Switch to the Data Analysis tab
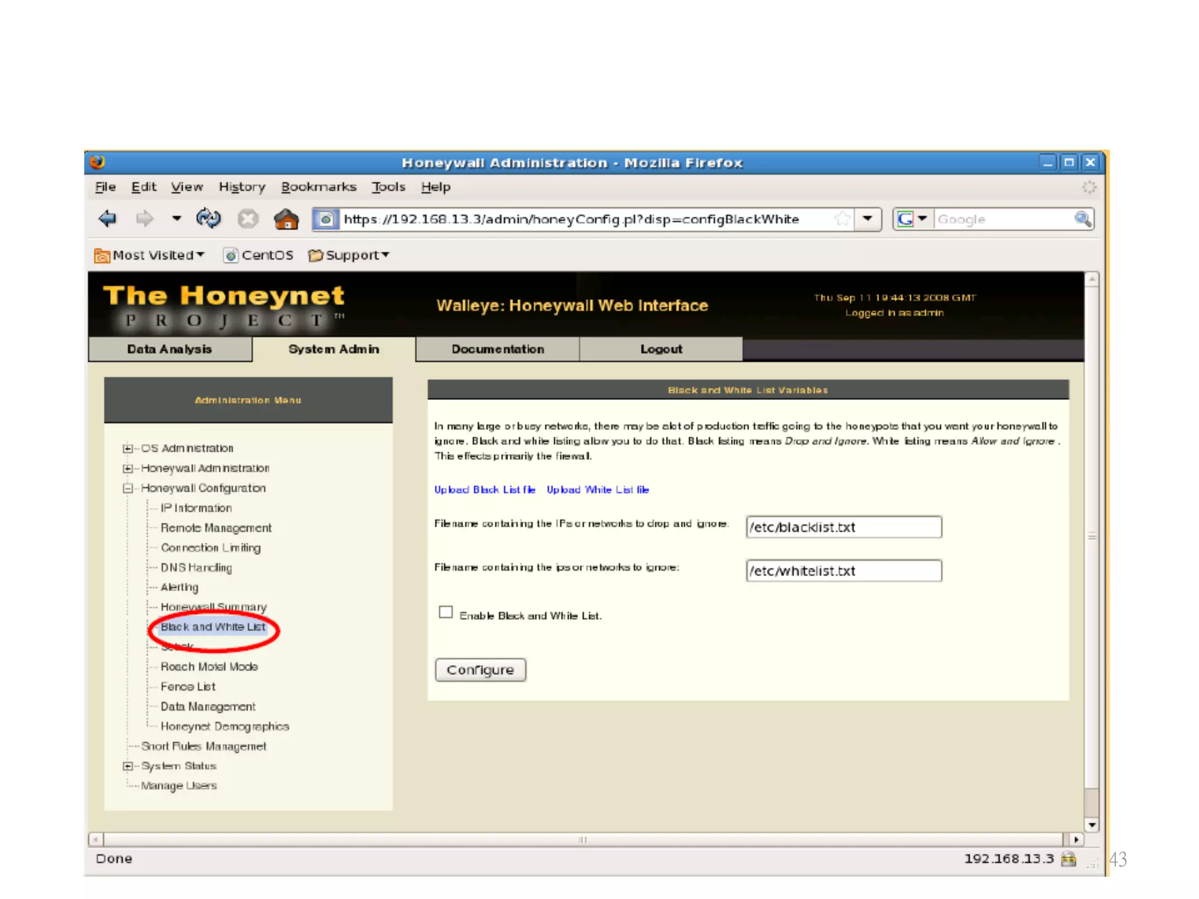 [x=170, y=349]
